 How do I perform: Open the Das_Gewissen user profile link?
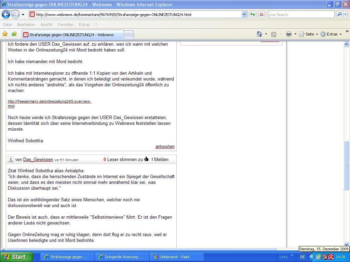coord(38,160)
